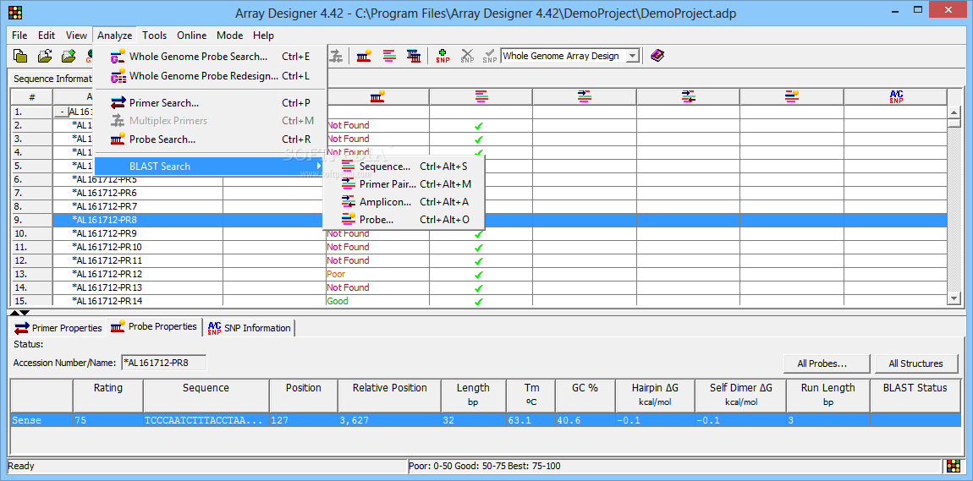973x481 pixels.
Task: Switch to the Primer Properties tab
Action: pos(58,328)
